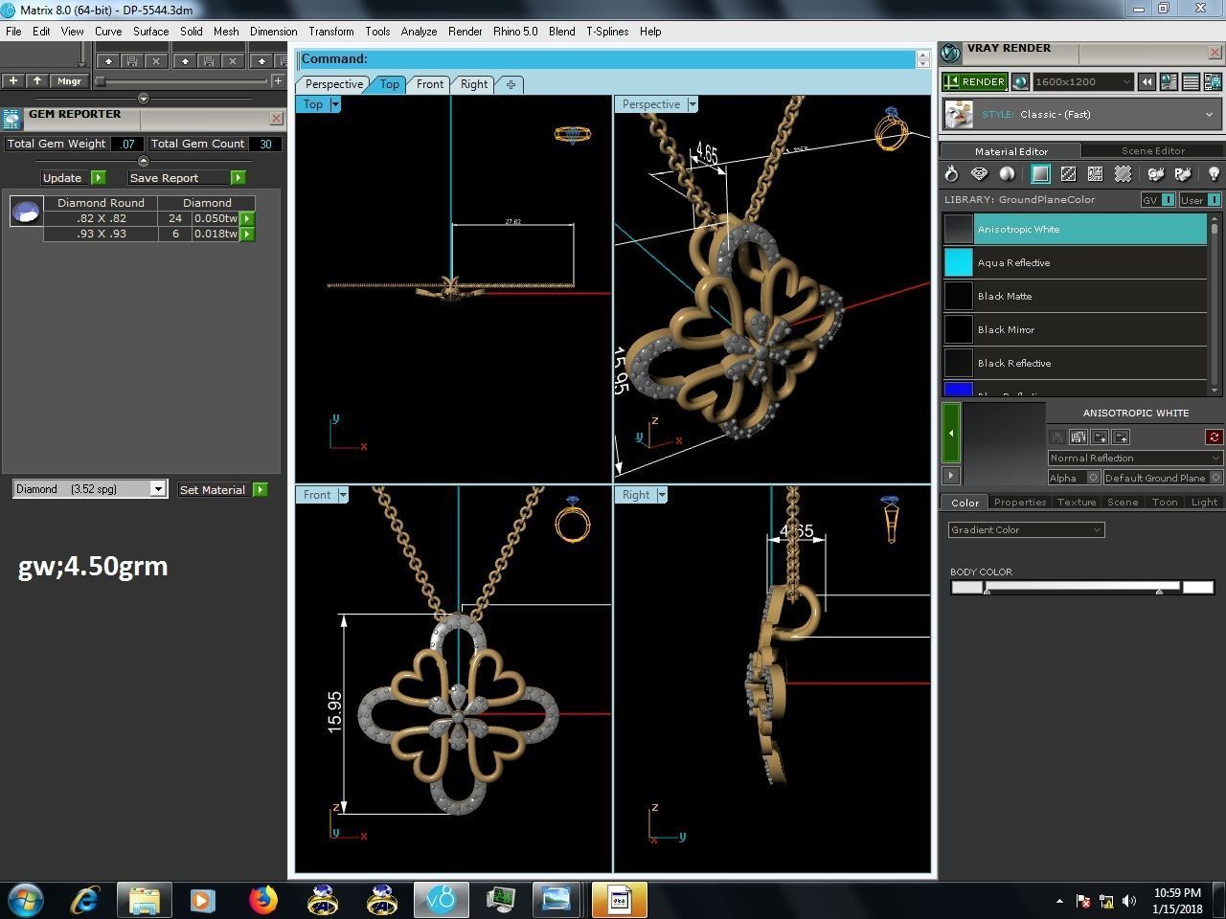Click the G plug-in material icon

(x=1156, y=173)
